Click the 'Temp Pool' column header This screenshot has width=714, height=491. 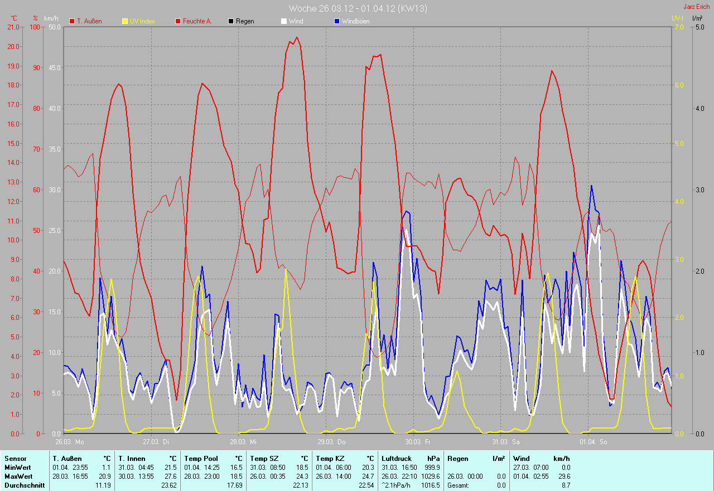201,458
